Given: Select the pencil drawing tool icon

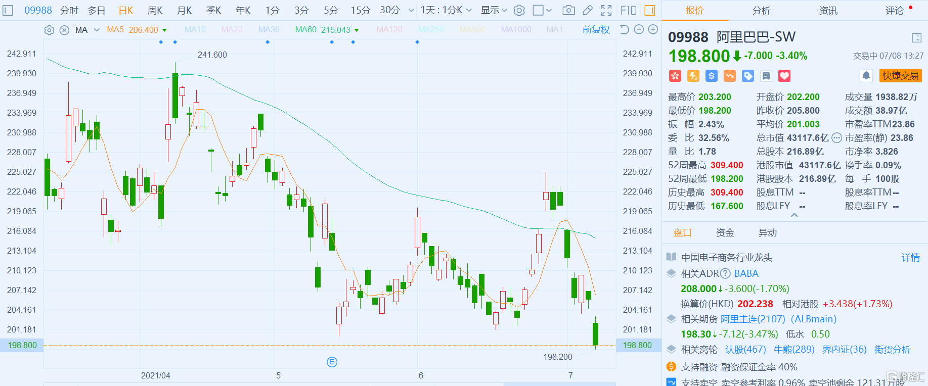Looking at the screenshot, I should click(x=588, y=10).
